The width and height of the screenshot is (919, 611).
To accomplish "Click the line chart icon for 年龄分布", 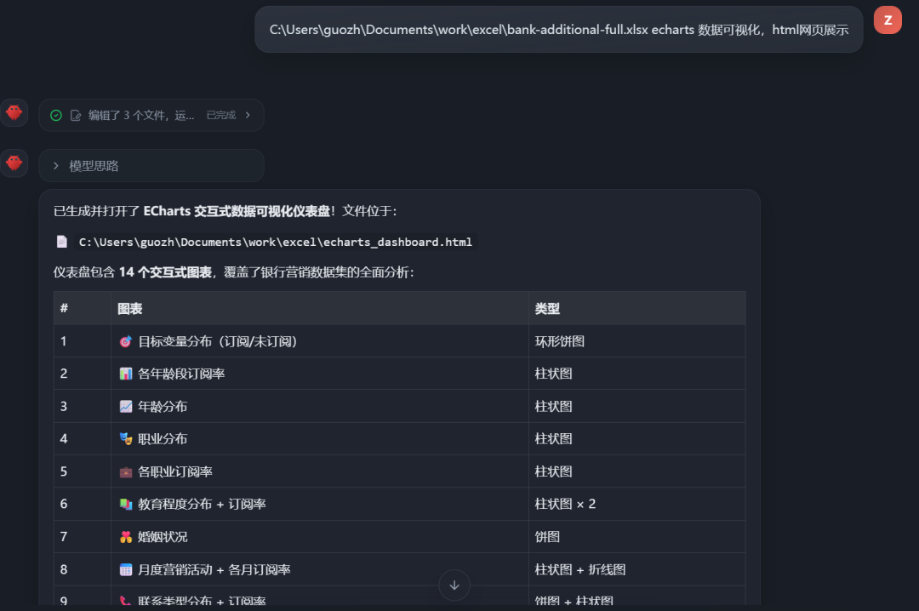I will [125, 407].
